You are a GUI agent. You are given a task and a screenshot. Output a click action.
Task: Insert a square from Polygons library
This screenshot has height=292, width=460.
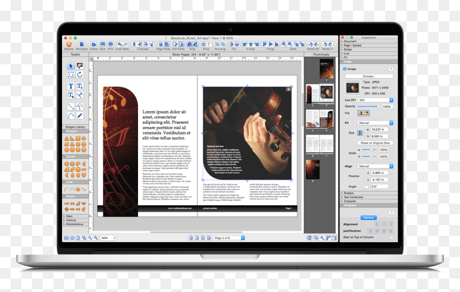pyautogui.click(x=78, y=138)
